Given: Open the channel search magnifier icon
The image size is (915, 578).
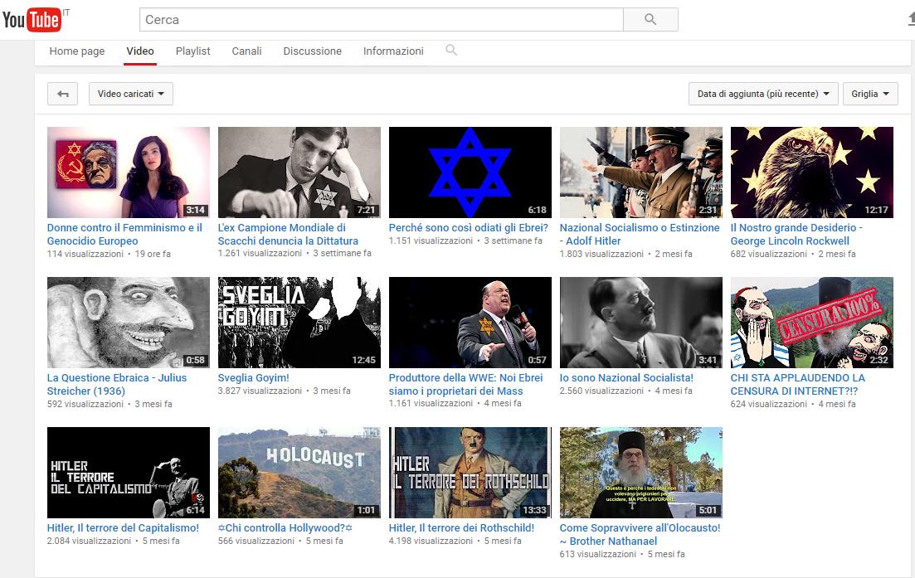Looking at the screenshot, I should tap(451, 51).
